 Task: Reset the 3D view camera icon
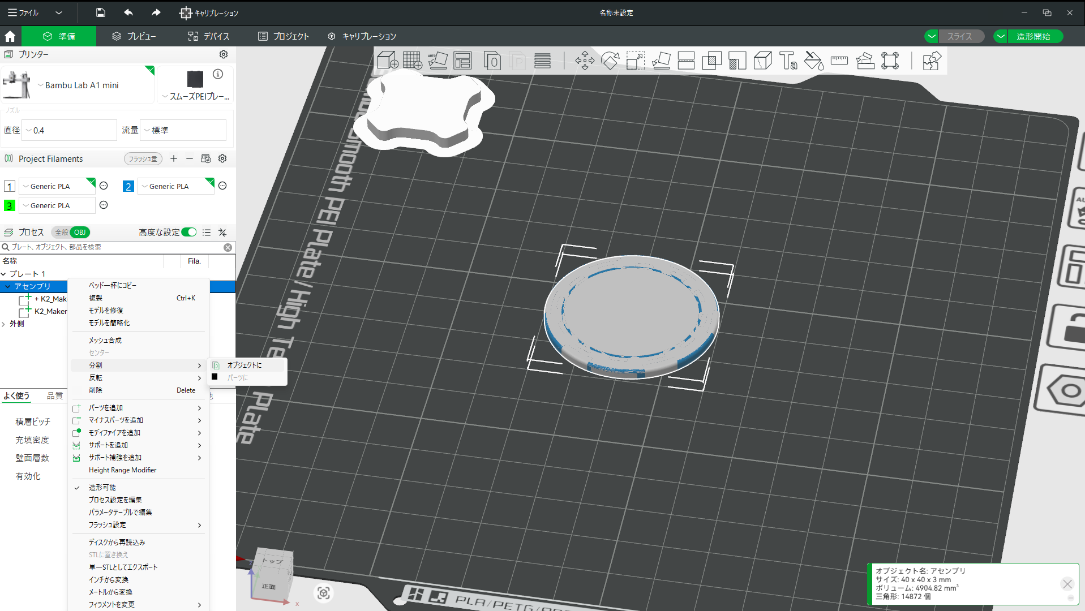(x=323, y=593)
